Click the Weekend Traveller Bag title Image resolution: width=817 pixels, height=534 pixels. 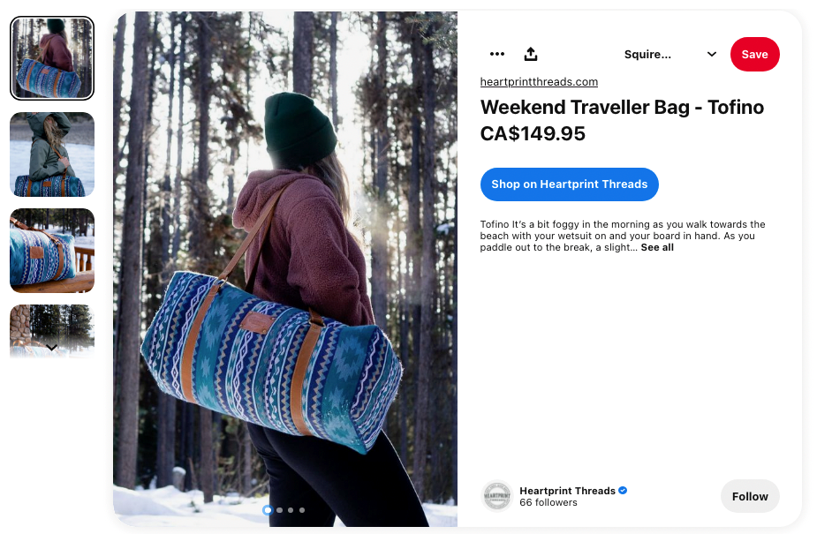[x=622, y=107]
